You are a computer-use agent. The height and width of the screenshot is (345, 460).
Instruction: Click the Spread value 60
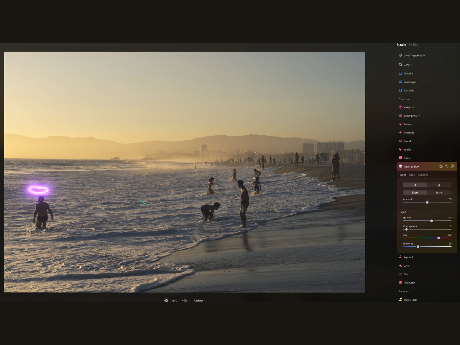point(450,217)
